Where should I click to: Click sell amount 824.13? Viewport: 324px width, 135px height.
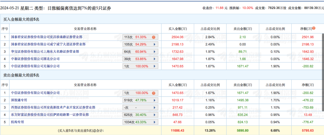click(243, 122)
